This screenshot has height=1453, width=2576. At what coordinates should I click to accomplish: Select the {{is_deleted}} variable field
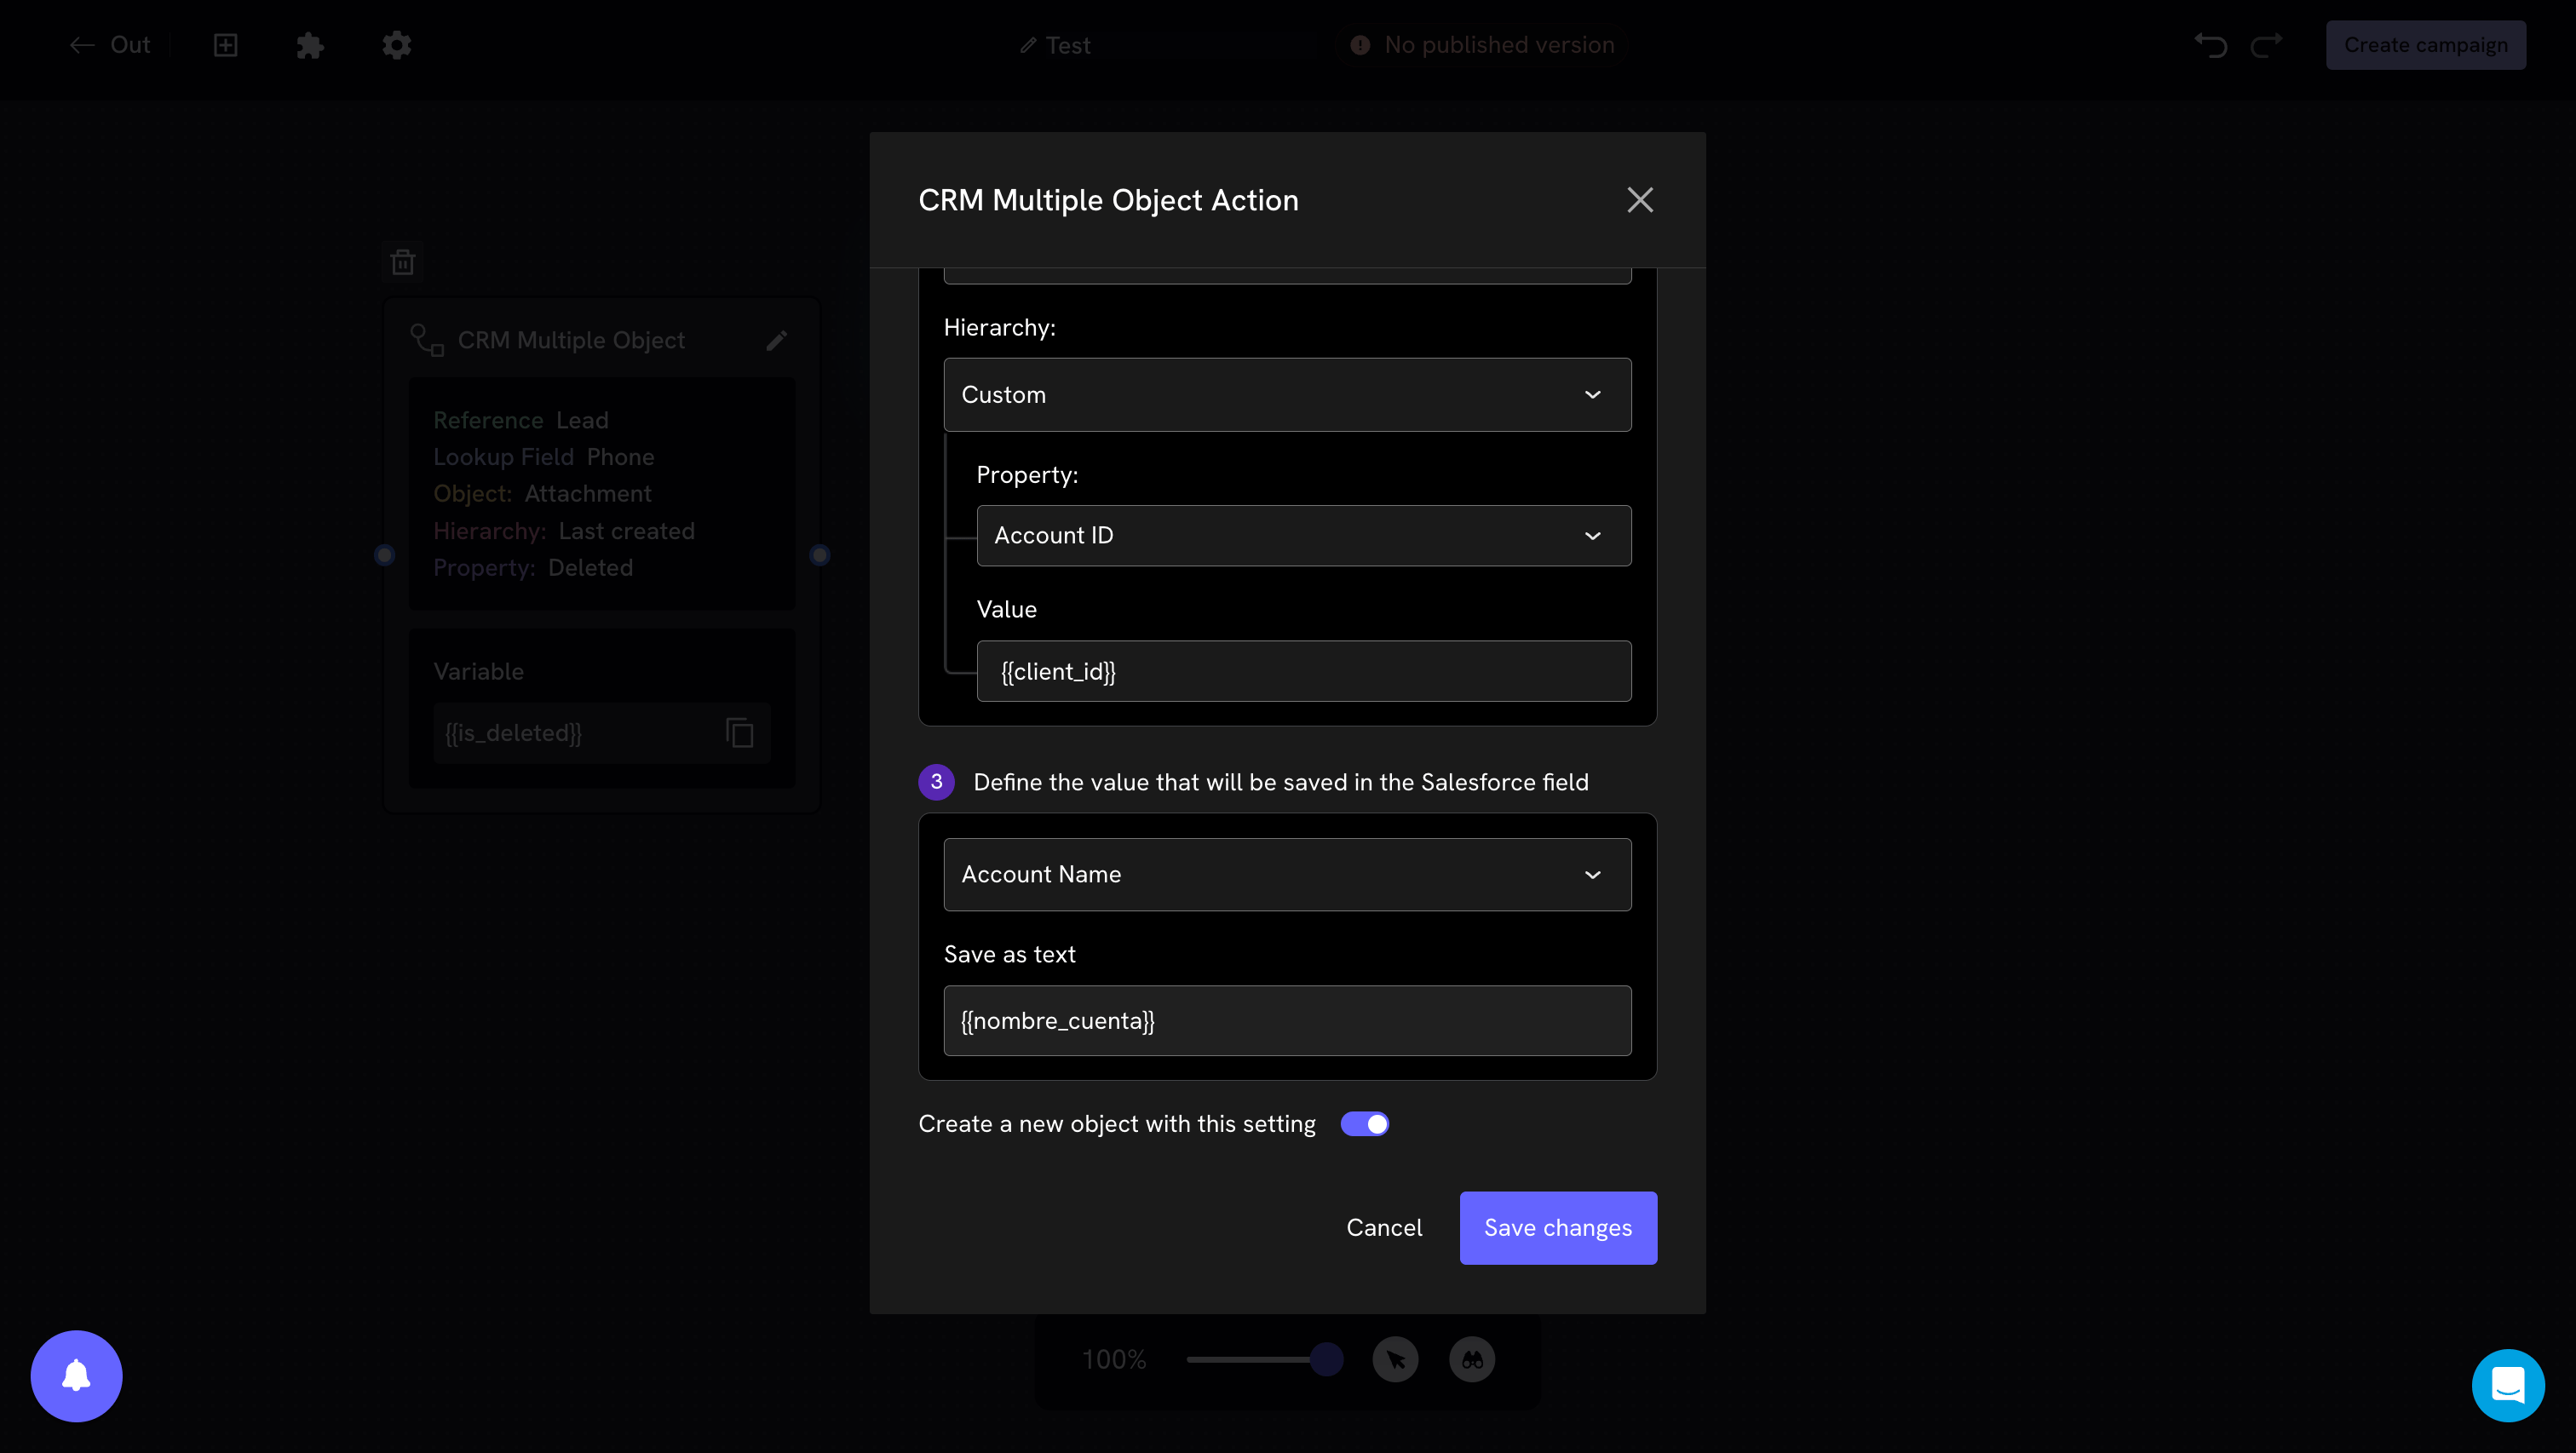[602, 733]
